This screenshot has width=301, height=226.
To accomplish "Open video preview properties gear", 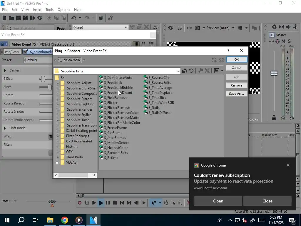I will click(x=170, y=28).
